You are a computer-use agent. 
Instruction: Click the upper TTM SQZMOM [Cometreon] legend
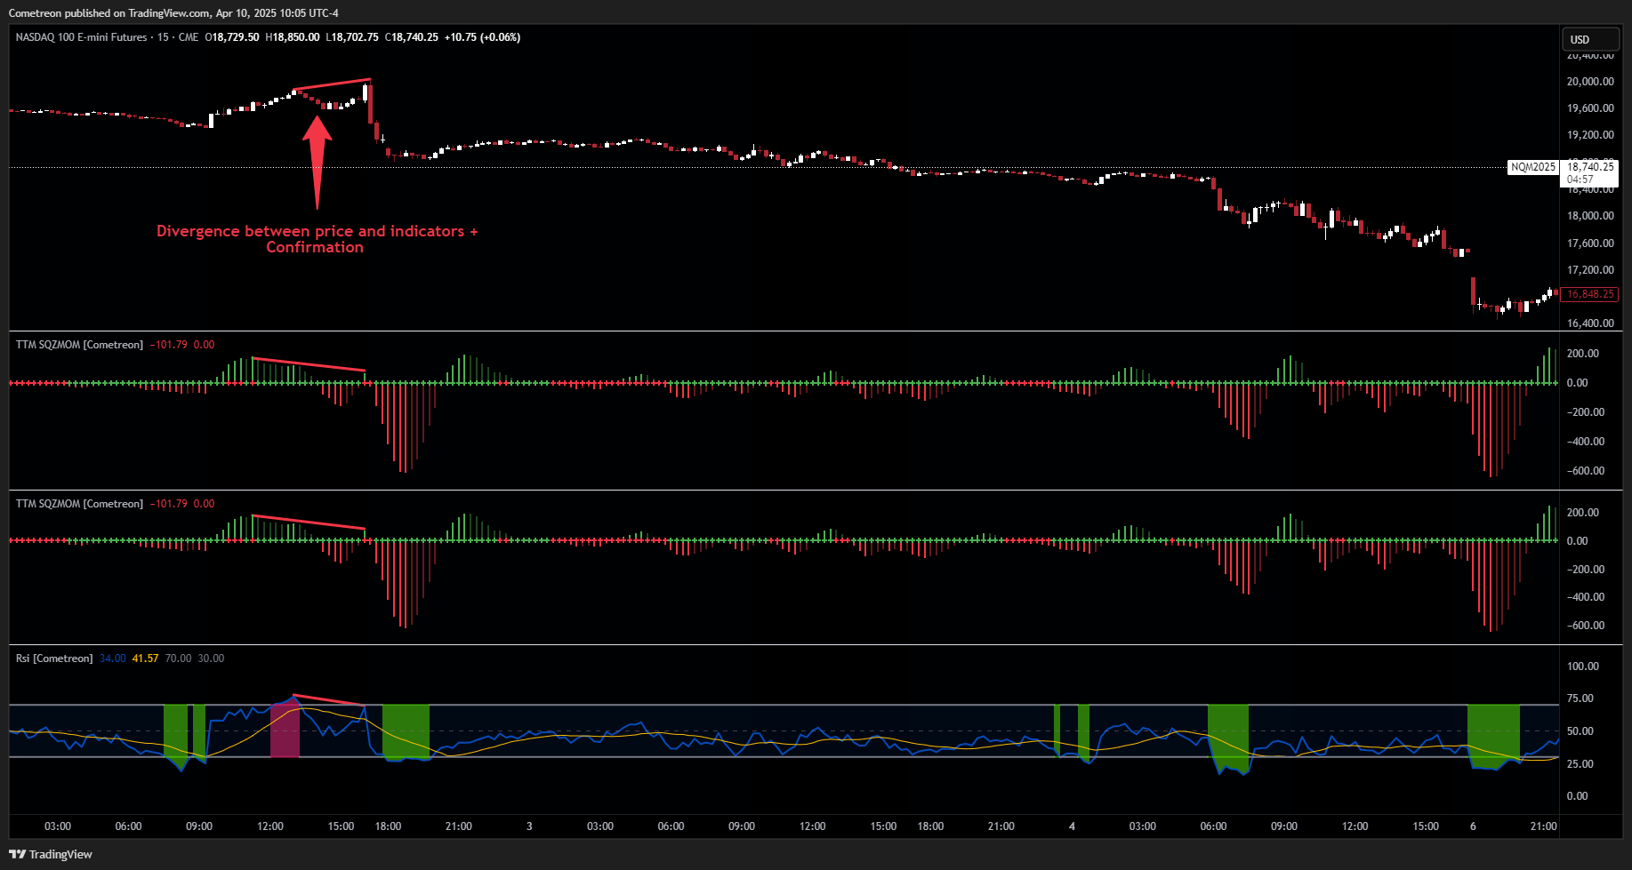coord(79,345)
